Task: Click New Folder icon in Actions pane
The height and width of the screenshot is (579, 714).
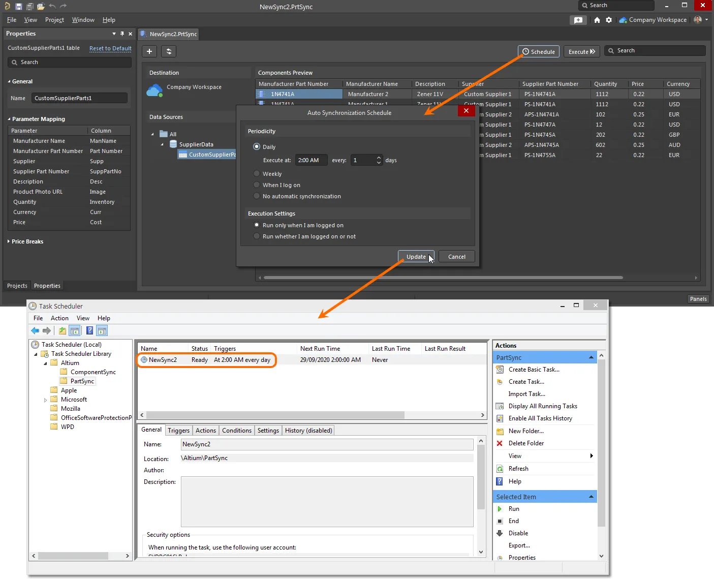Action: point(500,431)
